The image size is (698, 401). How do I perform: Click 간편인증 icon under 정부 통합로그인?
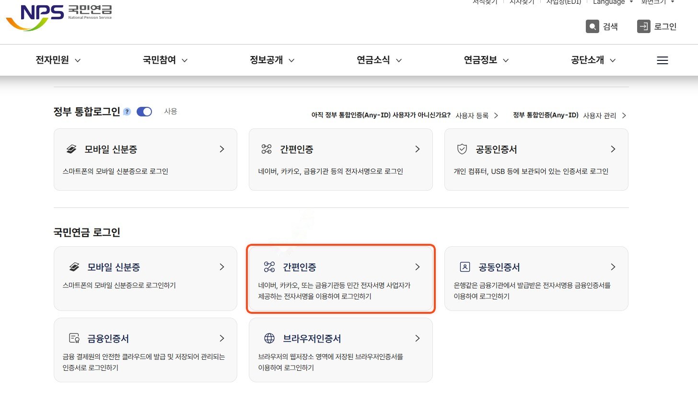tap(267, 149)
